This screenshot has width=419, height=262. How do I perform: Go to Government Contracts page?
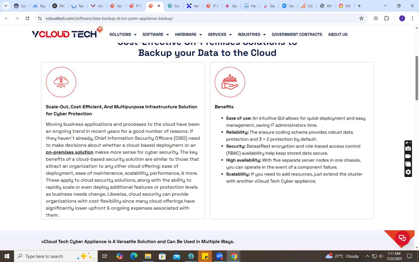coord(297,34)
